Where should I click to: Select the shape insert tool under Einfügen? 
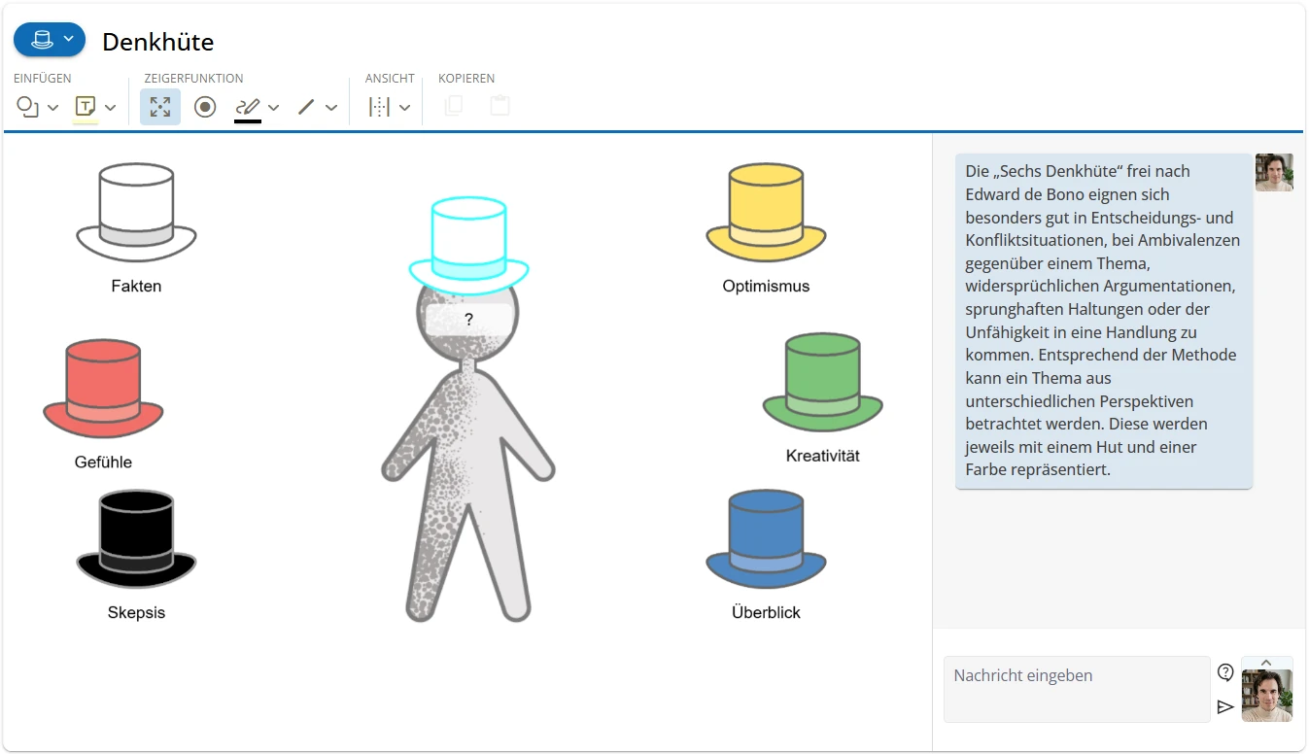(28, 107)
